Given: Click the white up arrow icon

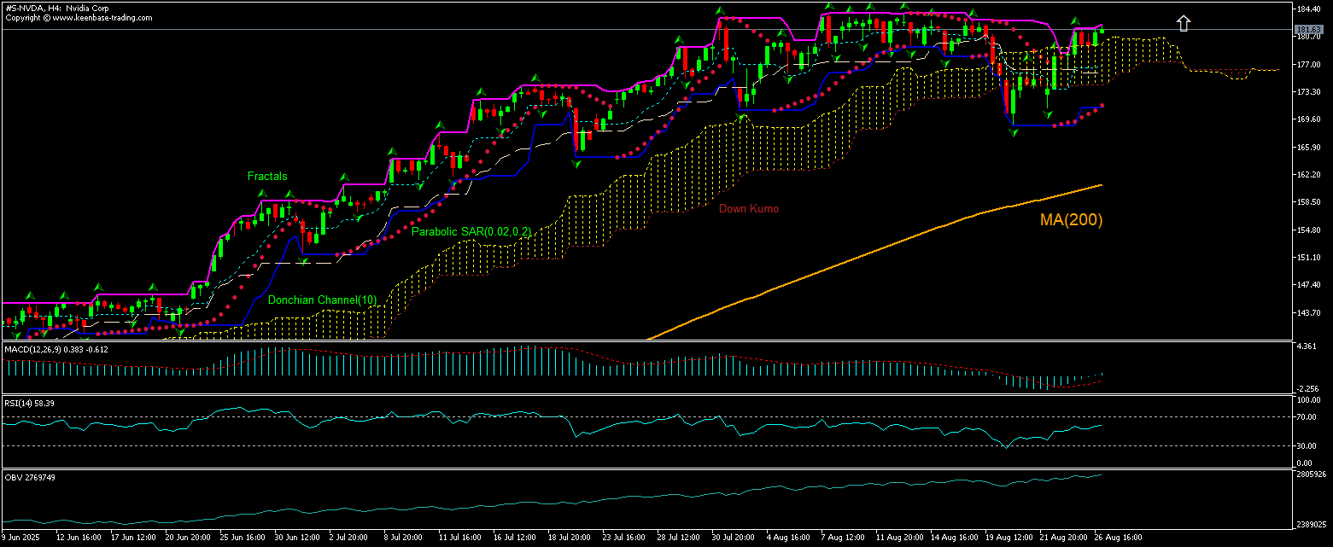Looking at the screenshot, I should coord(1183,23).
